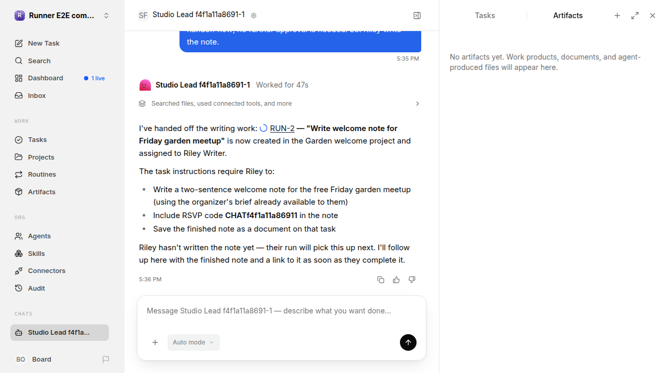This screenshot has height=373, width=664.
Task: Open Search in the sidebar
Action: tap(60, 61)
